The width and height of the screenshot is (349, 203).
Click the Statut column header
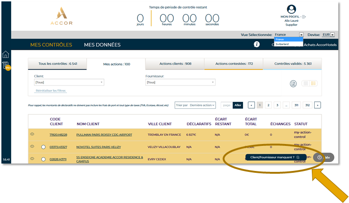(301, 124)
